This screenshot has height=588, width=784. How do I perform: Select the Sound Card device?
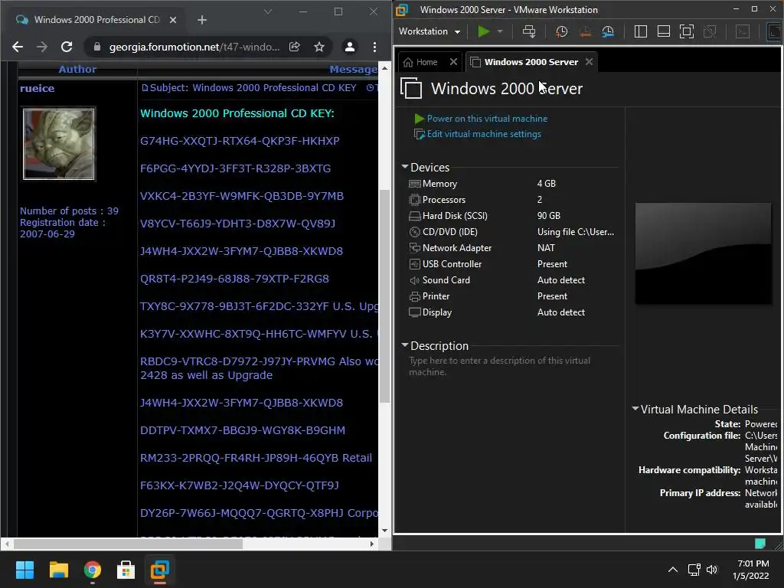[512, 280]
